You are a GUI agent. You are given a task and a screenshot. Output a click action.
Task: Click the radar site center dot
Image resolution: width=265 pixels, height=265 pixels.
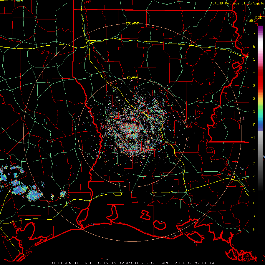[x=132, y=132]
